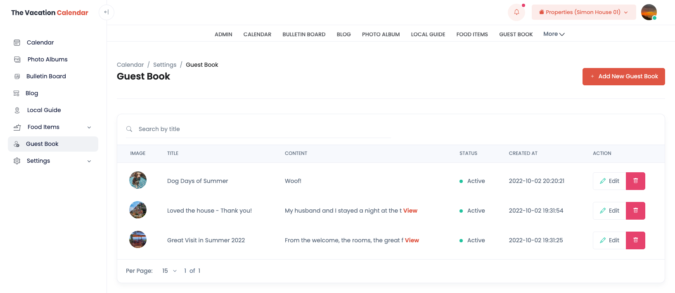The height and width of the screenshot is (293, 675).
Task: Click Add New Guest Book button
Action: click(x=623, y=77)
